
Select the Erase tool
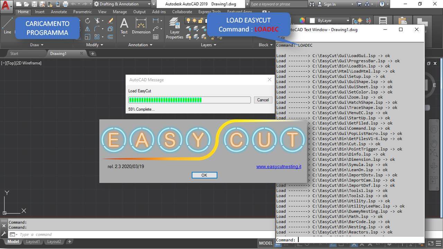coord(110,21)
